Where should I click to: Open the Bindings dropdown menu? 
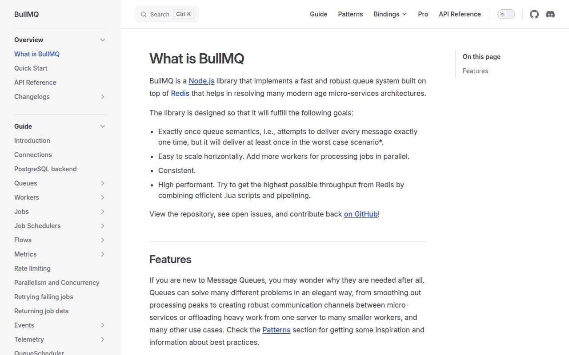pos(390,14)
